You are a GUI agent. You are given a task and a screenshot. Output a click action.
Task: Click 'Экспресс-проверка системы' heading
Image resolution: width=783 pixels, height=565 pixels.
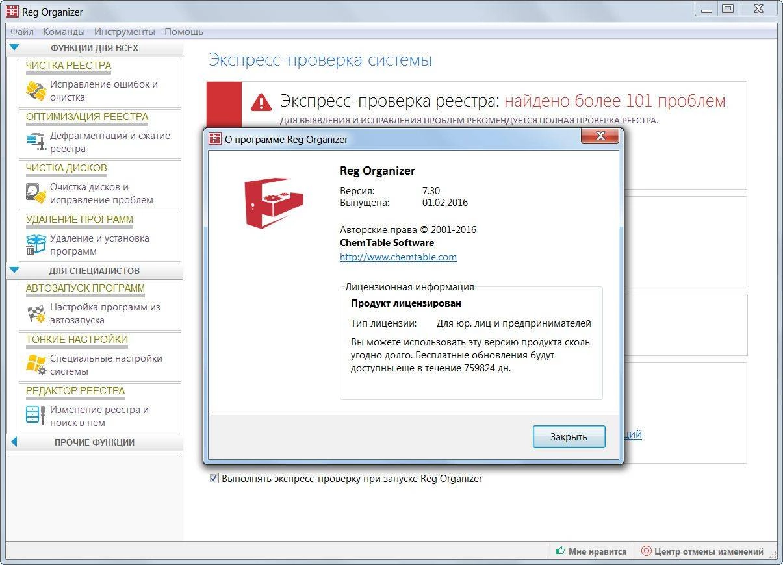[320, 60]
